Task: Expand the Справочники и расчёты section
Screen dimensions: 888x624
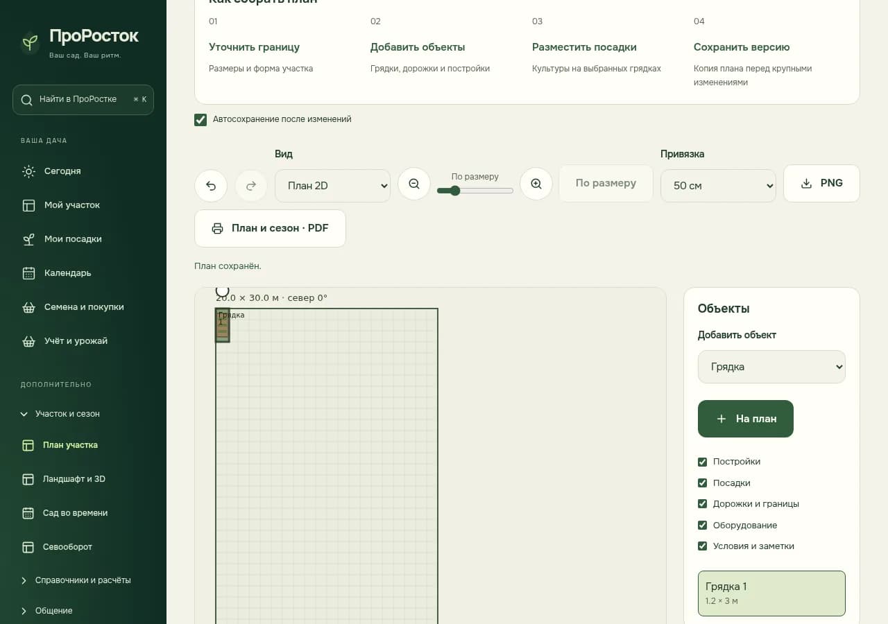Action: coord(83,580)
